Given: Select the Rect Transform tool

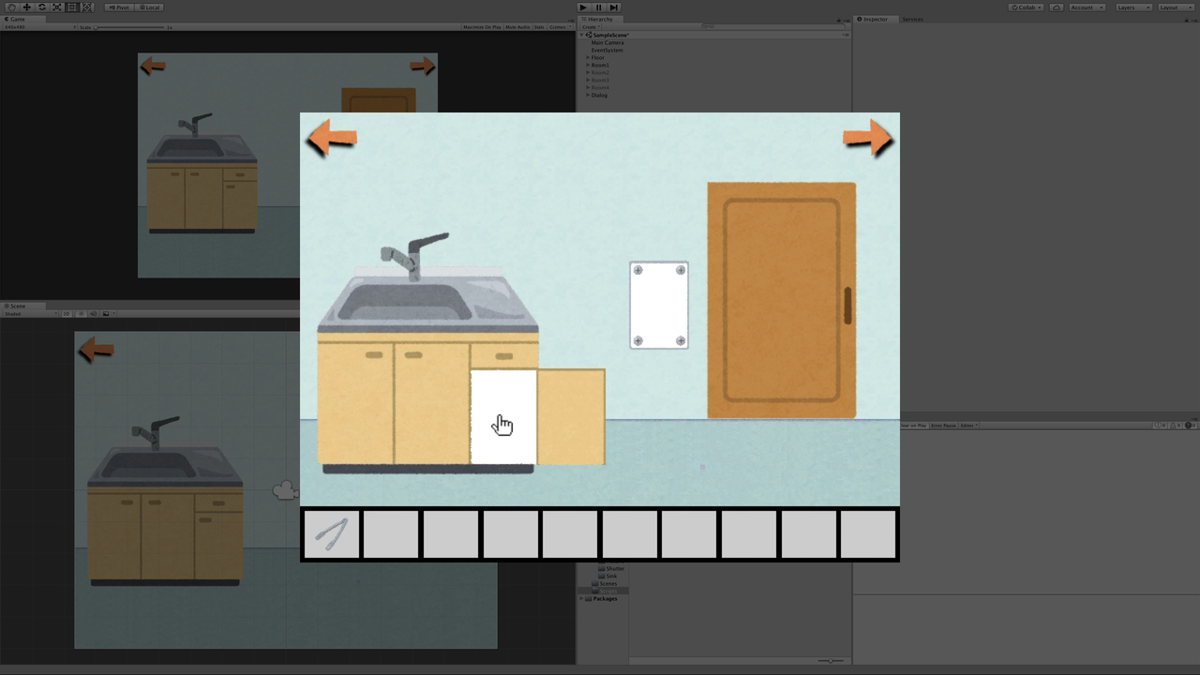Looking at the screenshot, I should pos(72,7).
